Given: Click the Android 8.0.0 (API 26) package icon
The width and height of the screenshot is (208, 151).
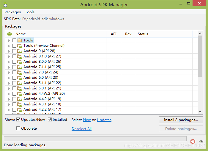Looking at the screenshot, I should (x=20, y=62).
